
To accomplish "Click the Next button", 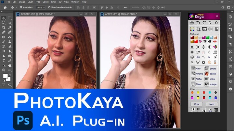I will [x=212, y=104].
